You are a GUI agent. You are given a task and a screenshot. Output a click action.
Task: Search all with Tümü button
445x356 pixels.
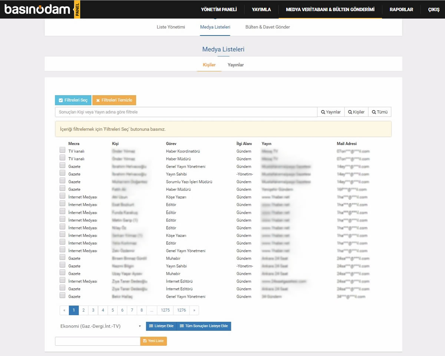(380, 112)
